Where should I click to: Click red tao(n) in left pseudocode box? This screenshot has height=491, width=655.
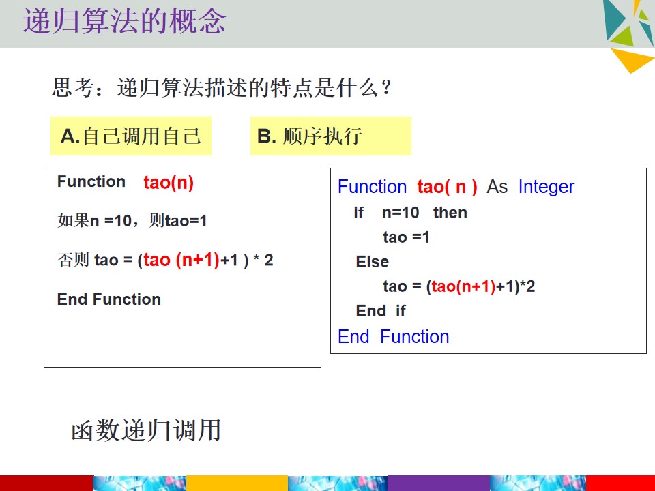(x=169, y=183)
